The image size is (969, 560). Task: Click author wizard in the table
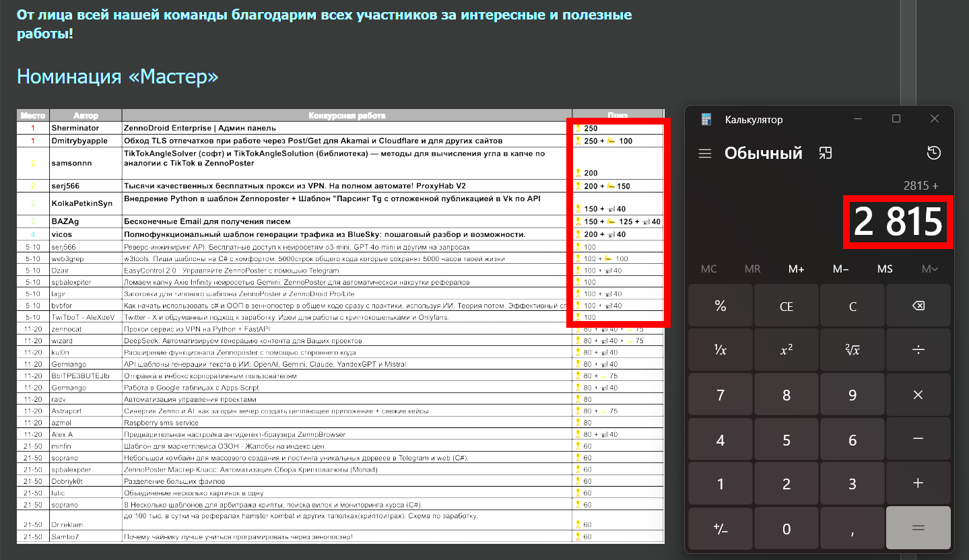[63, 341]
